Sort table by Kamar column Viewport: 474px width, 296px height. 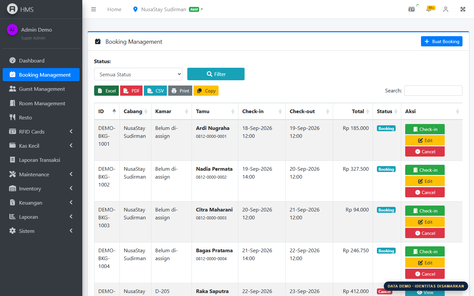(x=171, y=111)
